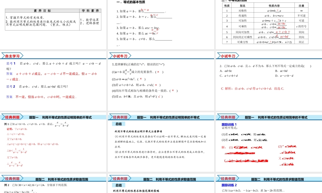Click the red answer 不一定，但当 a>b>0
The image size is (322, 193).
46,97
